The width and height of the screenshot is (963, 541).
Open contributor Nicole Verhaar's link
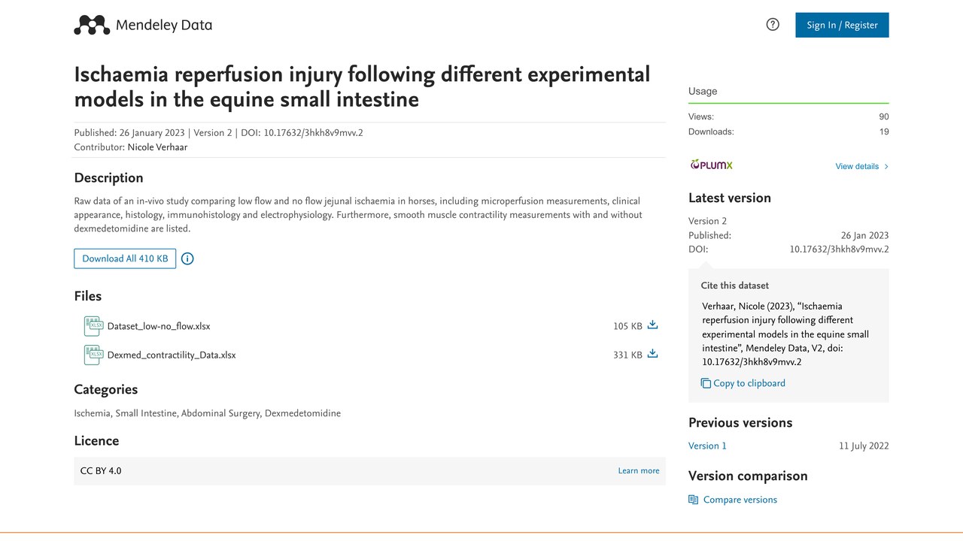click(x=157, y=147)
